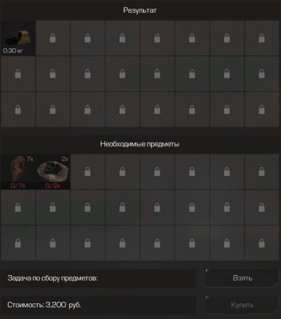Click the red 0/2x counter

click(x=53, y=186)
